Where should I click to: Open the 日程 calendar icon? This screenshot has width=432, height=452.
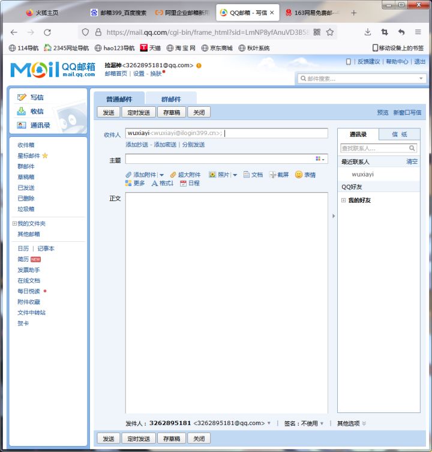point(183,183)
